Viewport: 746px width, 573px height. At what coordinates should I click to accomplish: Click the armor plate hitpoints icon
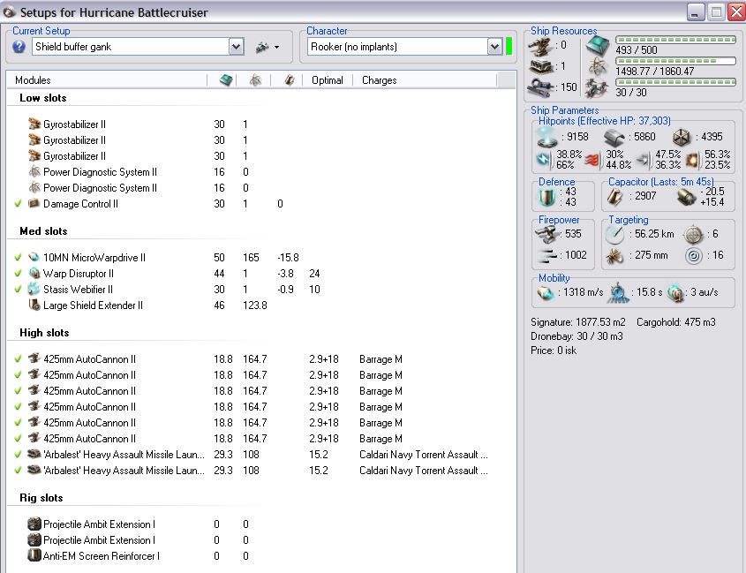[614, 137]
